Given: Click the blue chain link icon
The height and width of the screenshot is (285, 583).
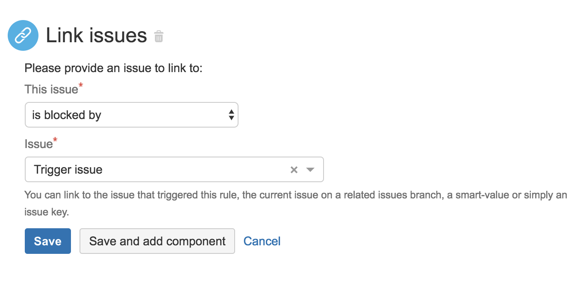Looking at the screenshot, I should [x=23, y=36].
